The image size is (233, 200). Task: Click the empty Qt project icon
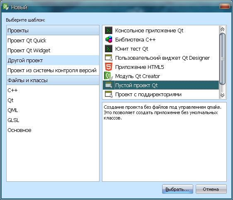click(109, 85)
